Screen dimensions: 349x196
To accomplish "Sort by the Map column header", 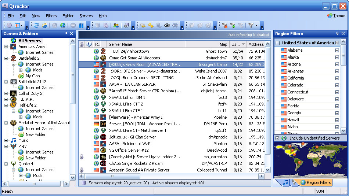I will 207,44.
